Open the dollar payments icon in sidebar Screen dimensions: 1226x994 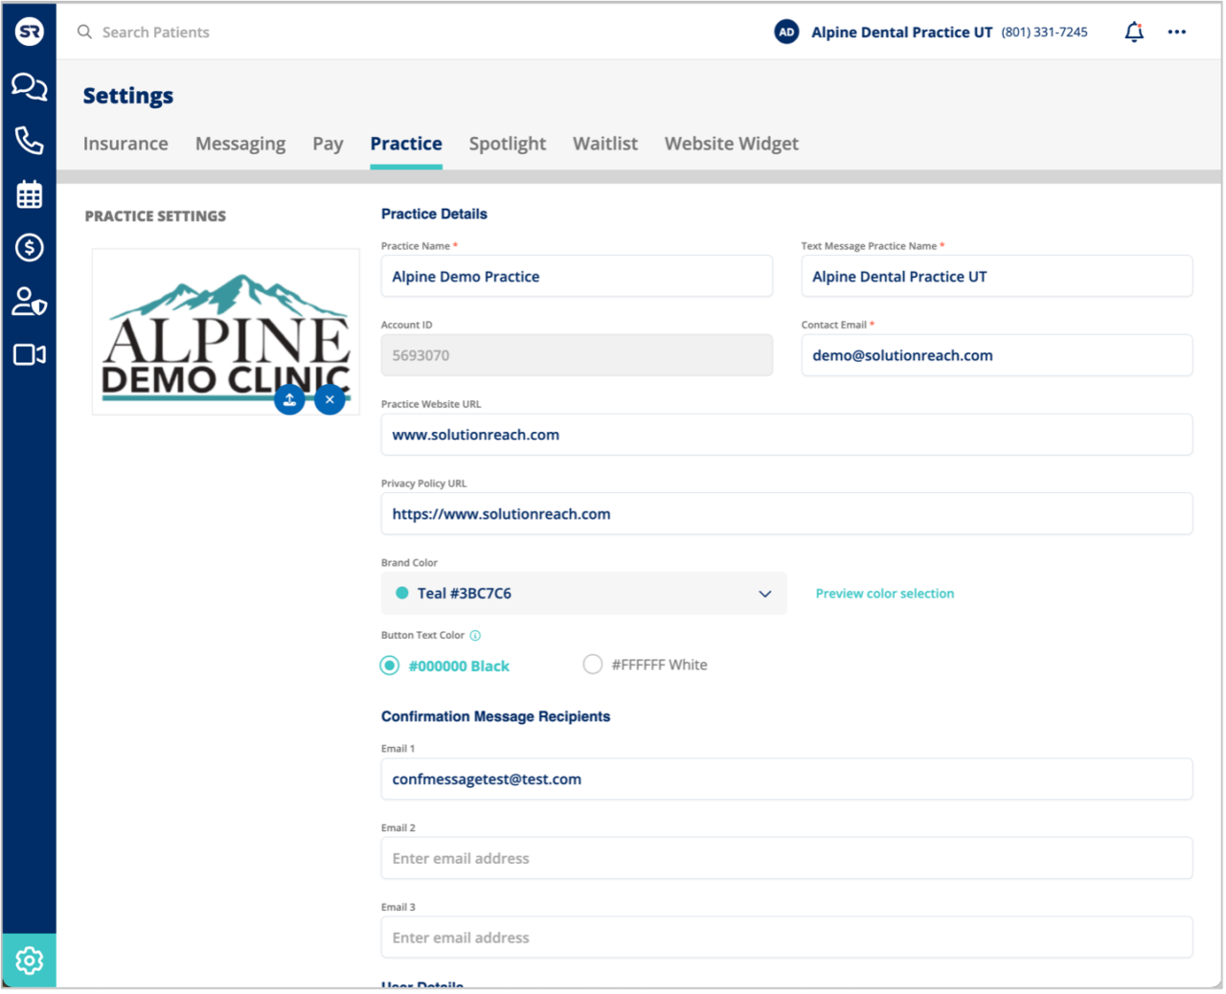[30, 248]
